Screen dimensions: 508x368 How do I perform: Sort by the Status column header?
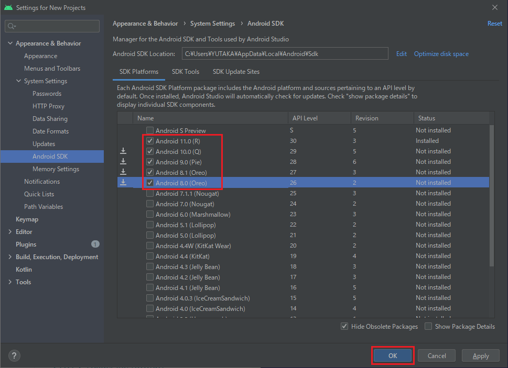(x=451, y=118)
